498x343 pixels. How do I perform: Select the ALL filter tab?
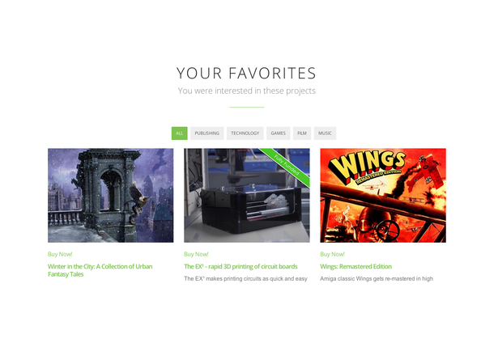(180, 133)
